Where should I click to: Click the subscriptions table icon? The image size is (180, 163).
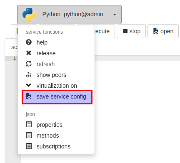click(29, 146)
